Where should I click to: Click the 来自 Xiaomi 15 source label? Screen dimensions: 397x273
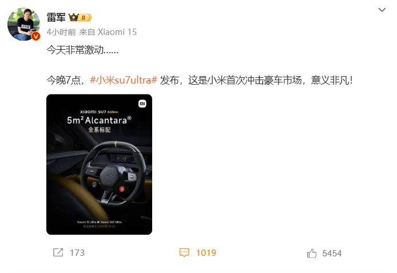point(108,32)
